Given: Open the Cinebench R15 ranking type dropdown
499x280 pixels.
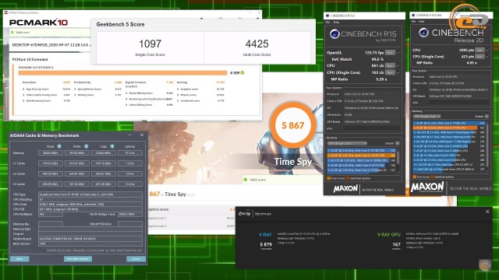Looking at the screenshot, I should click(347, 143).
